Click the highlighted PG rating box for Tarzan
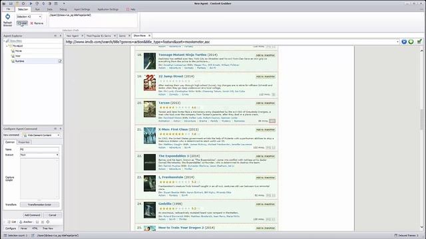 (x=272, y=121)
